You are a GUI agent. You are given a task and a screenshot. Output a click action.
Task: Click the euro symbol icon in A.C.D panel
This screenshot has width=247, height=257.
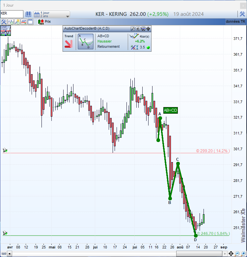pyautogui.click(x=138, y=29)
